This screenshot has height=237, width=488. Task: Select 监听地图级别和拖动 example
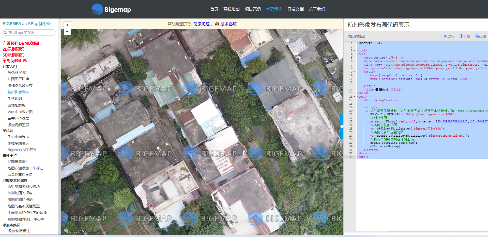tap(24, 186)
